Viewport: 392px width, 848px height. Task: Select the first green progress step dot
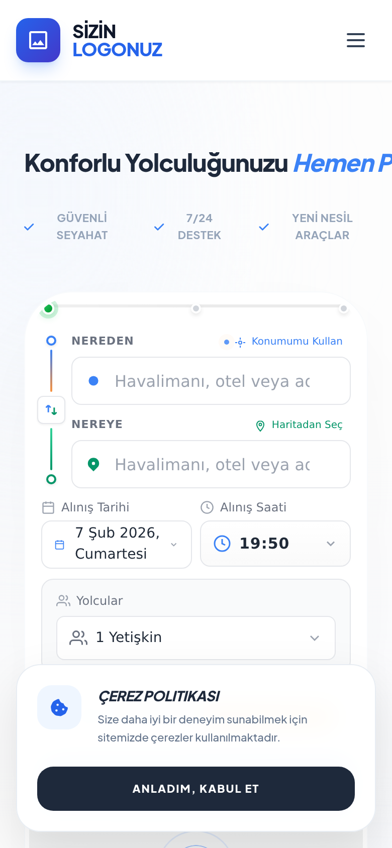[x=48, y=308]
